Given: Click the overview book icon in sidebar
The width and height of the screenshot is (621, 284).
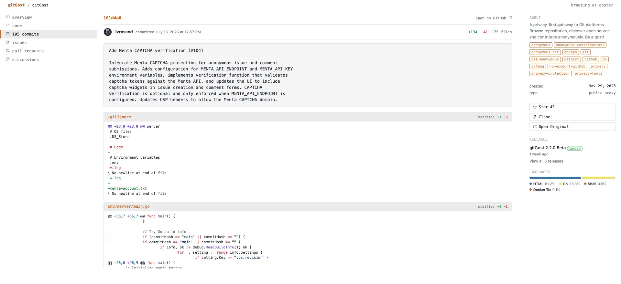Looking at the screenshot, I should tap(8, 17).
